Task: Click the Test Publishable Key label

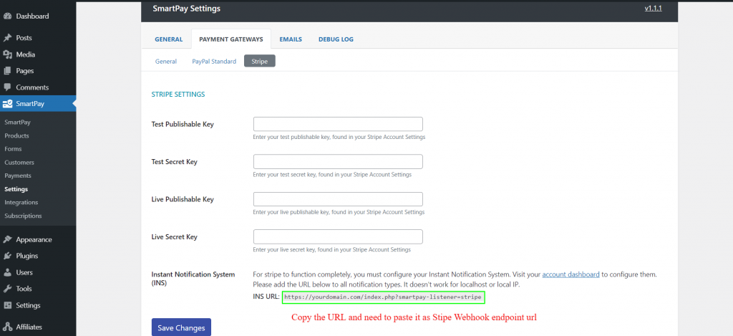Action: [x=183, y=125]
